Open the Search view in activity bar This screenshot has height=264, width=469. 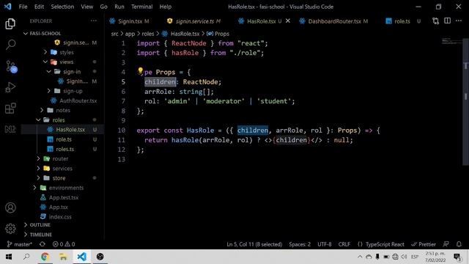click(10, 45)
